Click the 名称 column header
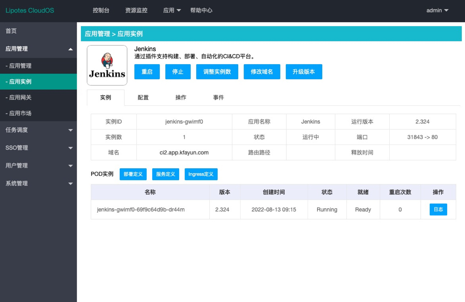 tap(150, 192)
